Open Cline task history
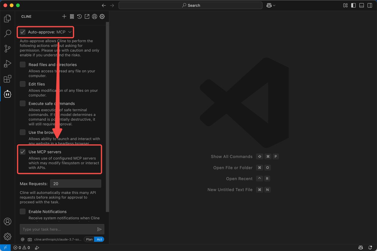The image size is (377, 251). click(80, 16)
